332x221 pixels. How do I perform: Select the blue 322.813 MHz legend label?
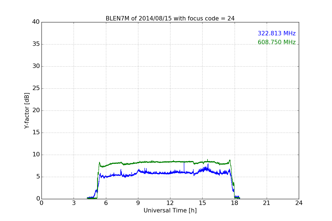coord(277,33)
